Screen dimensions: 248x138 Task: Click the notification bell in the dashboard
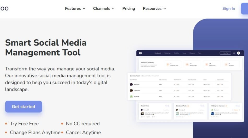click(x=234, y=53)
